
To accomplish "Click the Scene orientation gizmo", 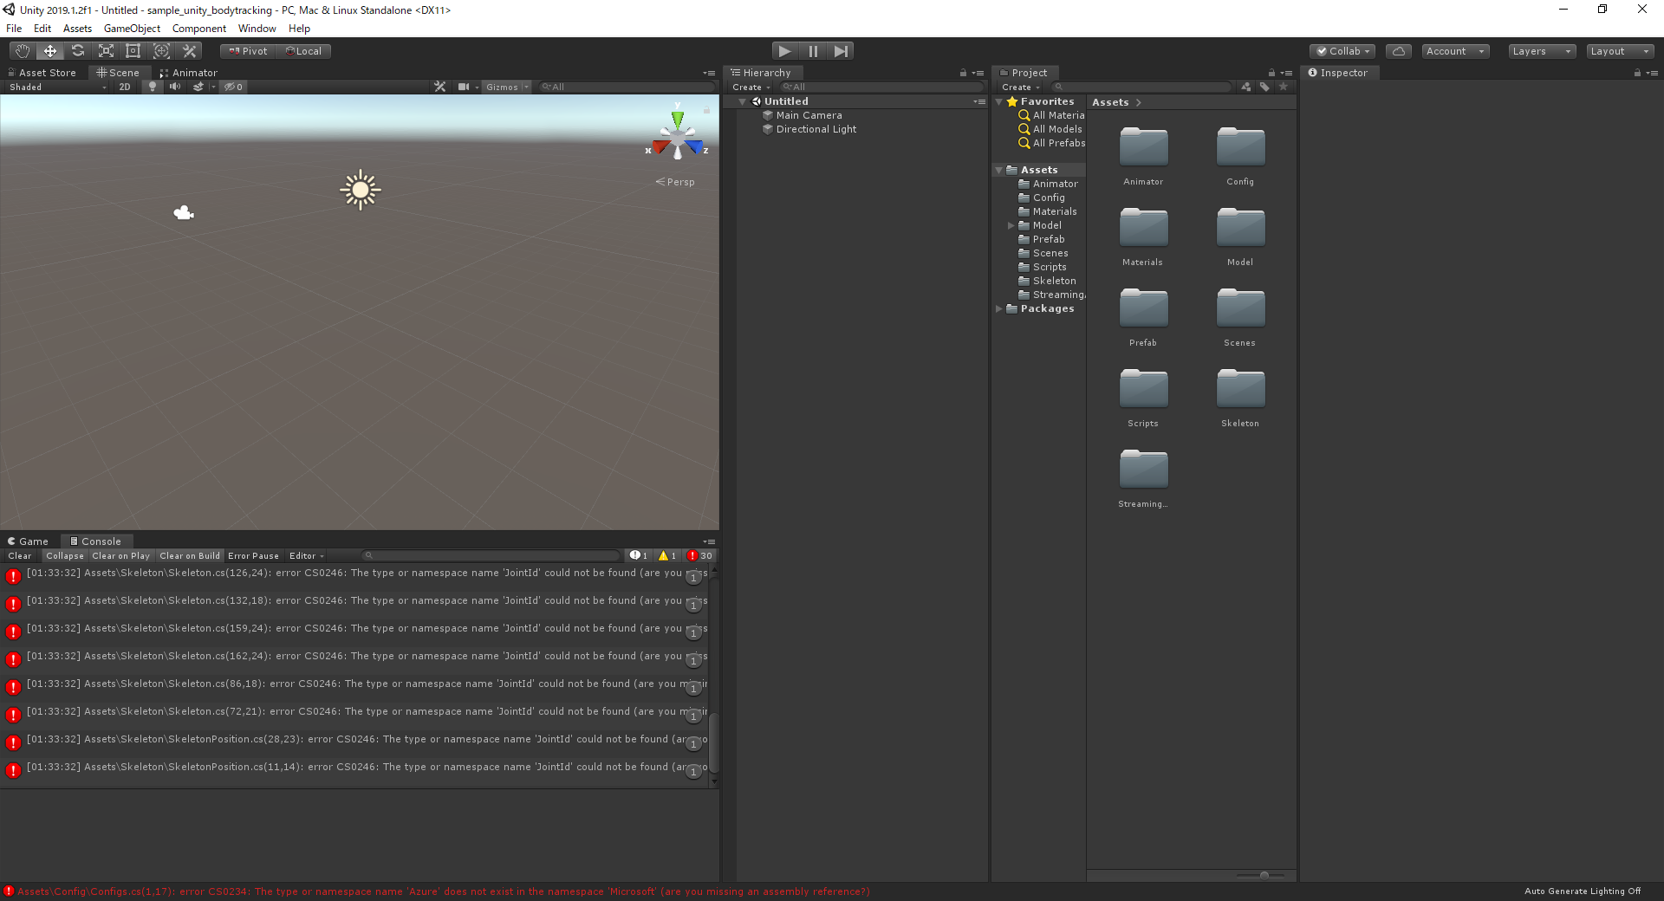I will tap(678, 136).
